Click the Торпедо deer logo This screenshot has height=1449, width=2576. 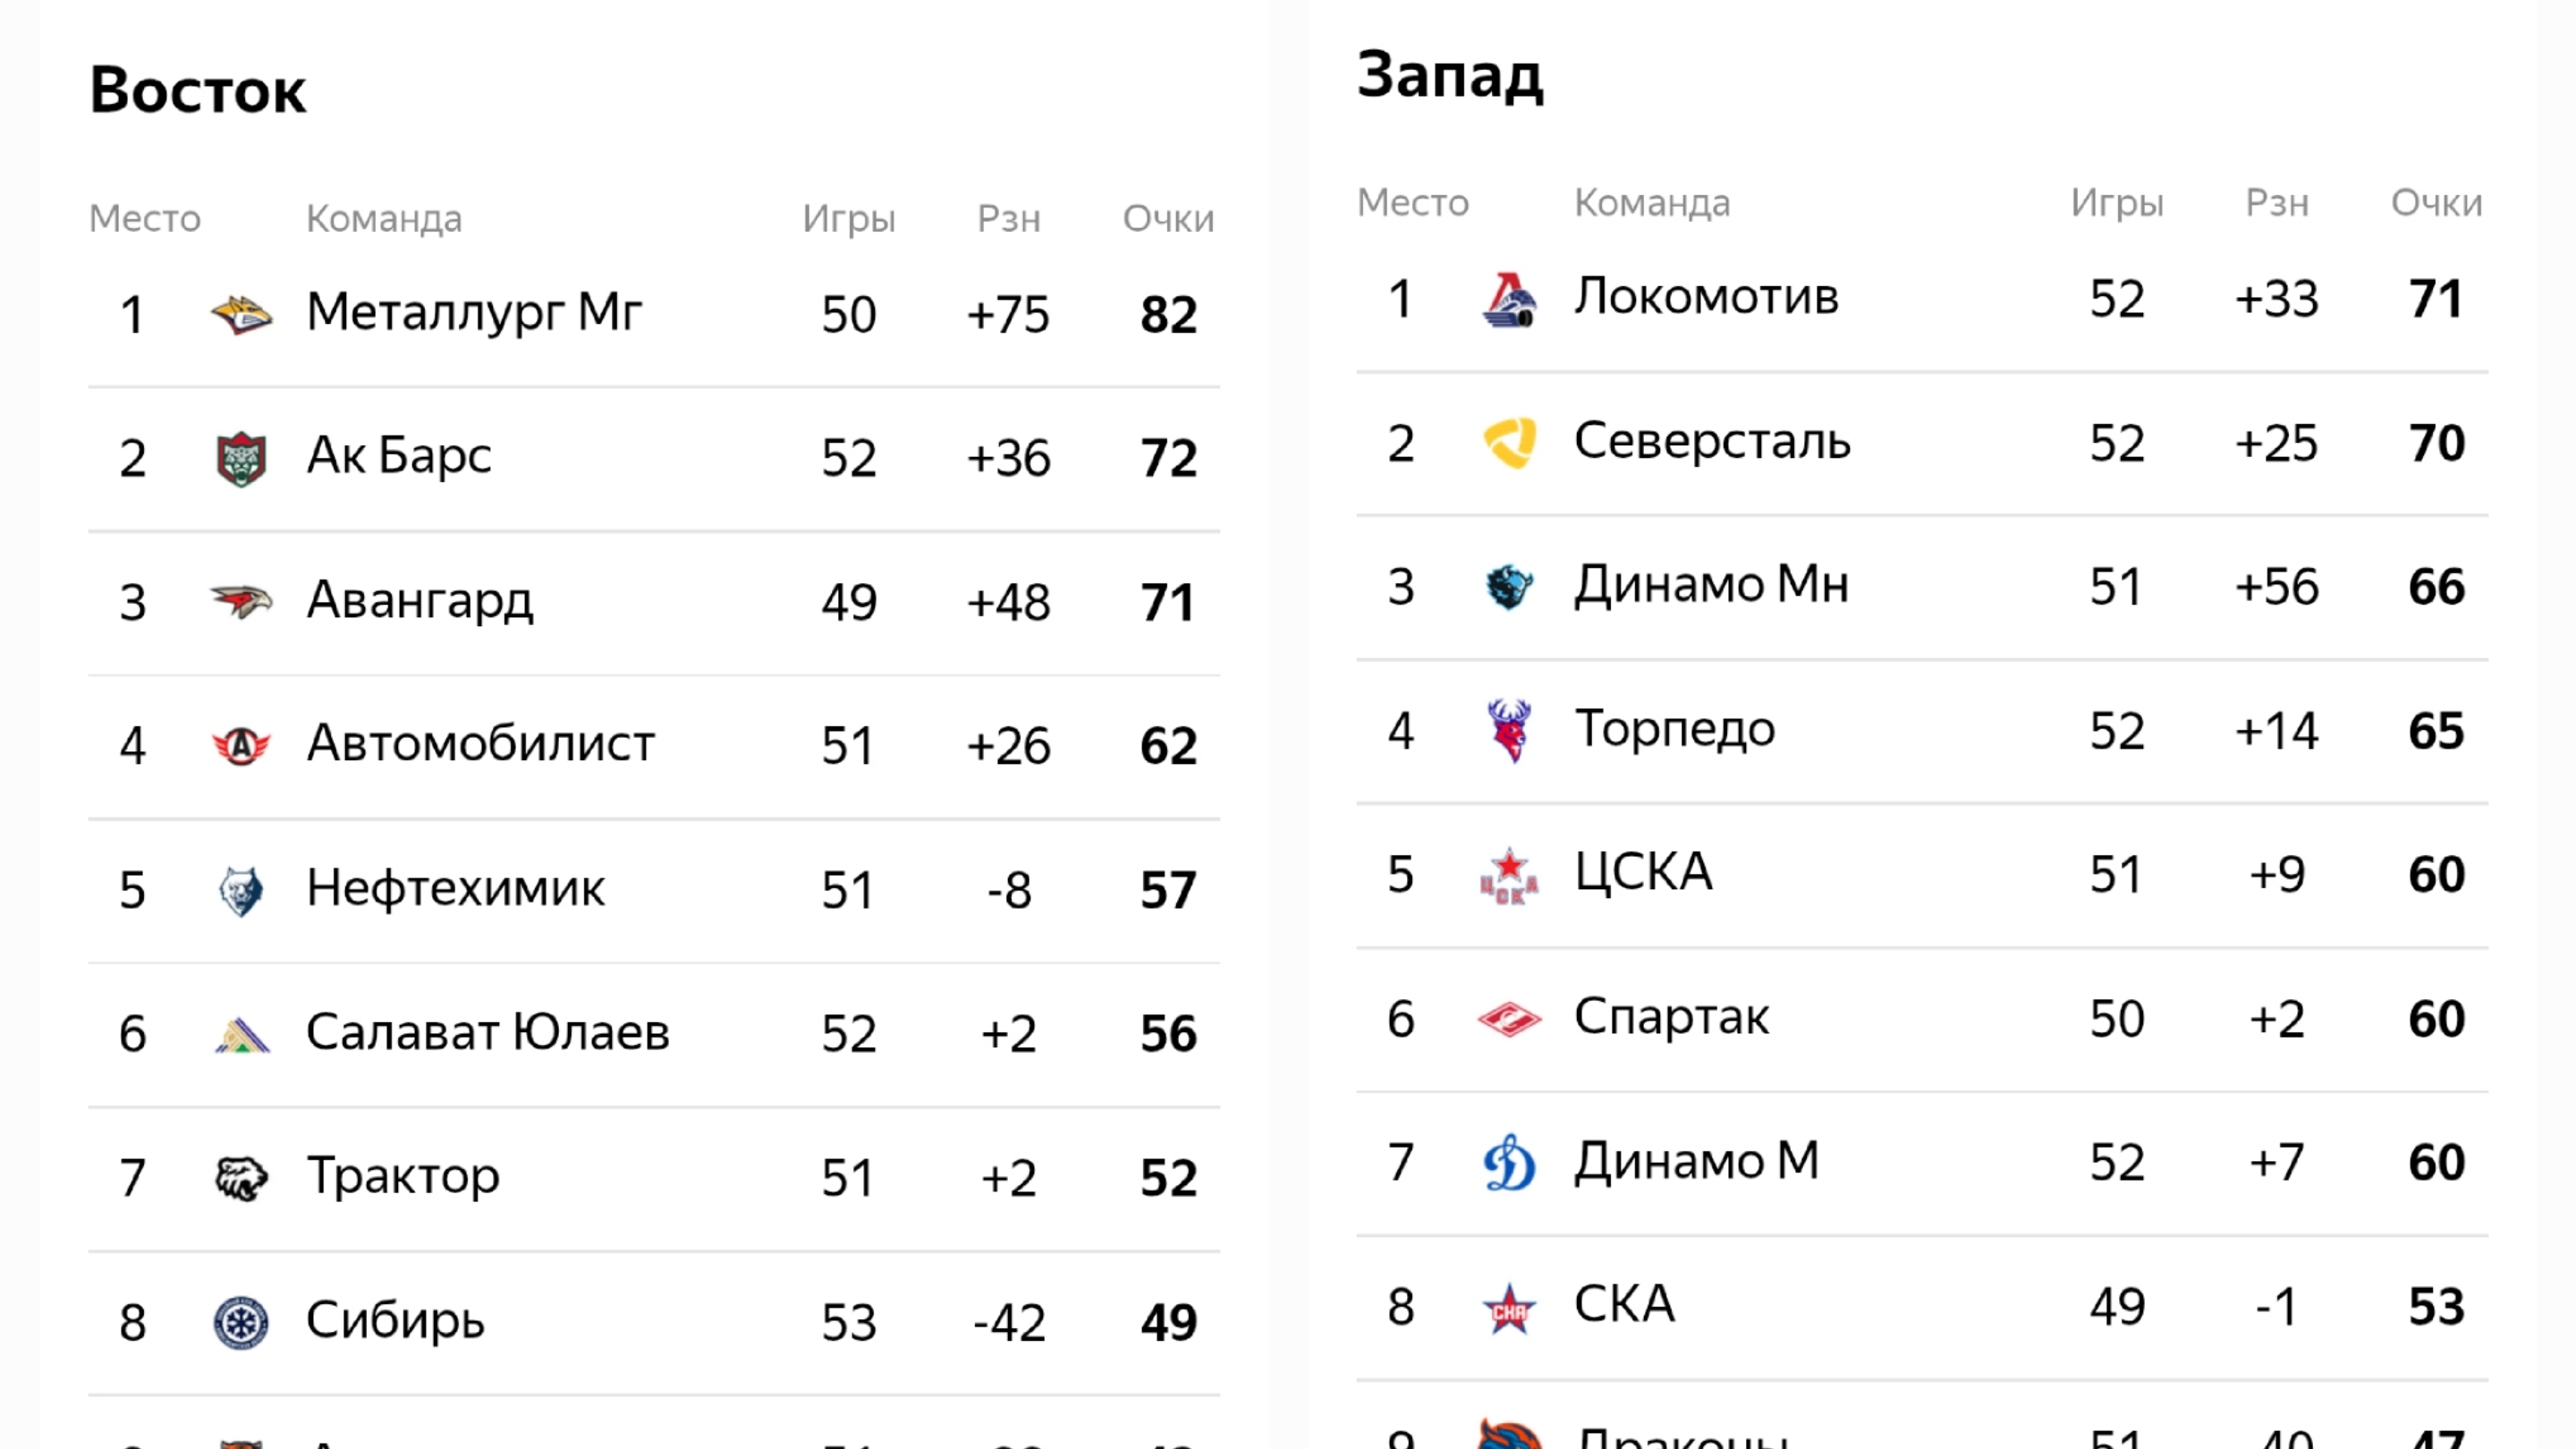[1509, 730]
